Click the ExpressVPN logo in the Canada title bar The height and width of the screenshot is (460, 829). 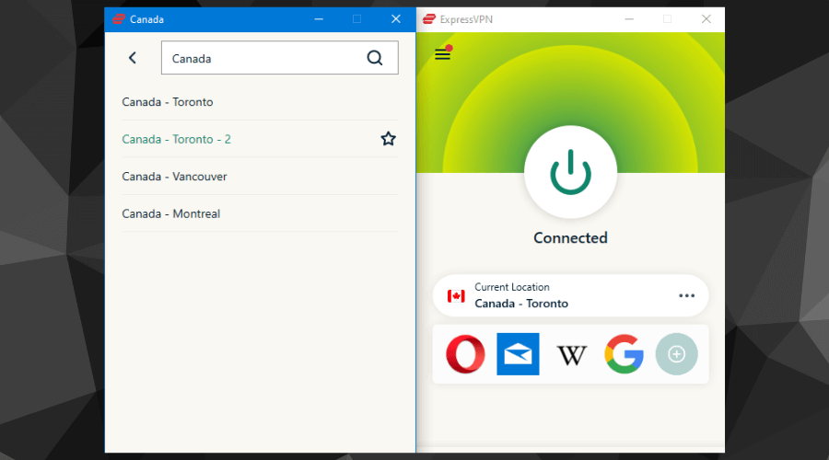(119, 19)
